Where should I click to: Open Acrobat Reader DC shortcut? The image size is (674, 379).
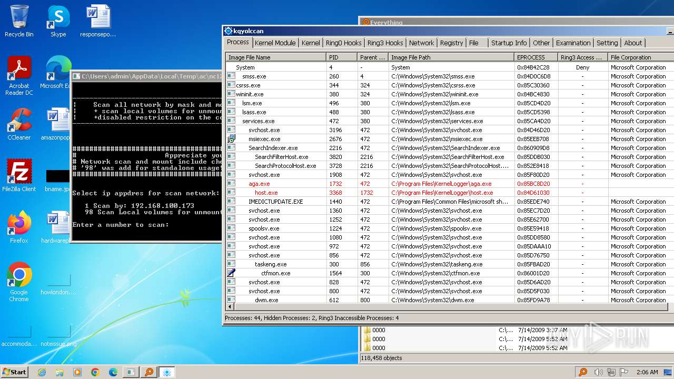[x=19, y=76]
